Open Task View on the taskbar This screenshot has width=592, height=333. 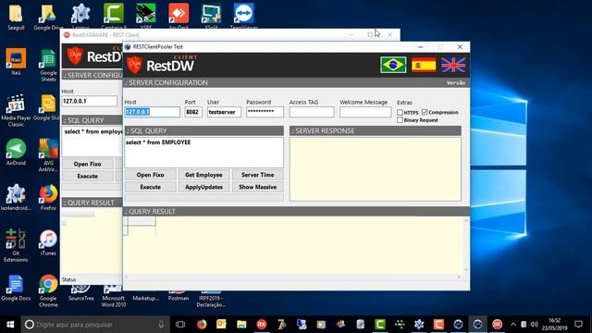180,325
